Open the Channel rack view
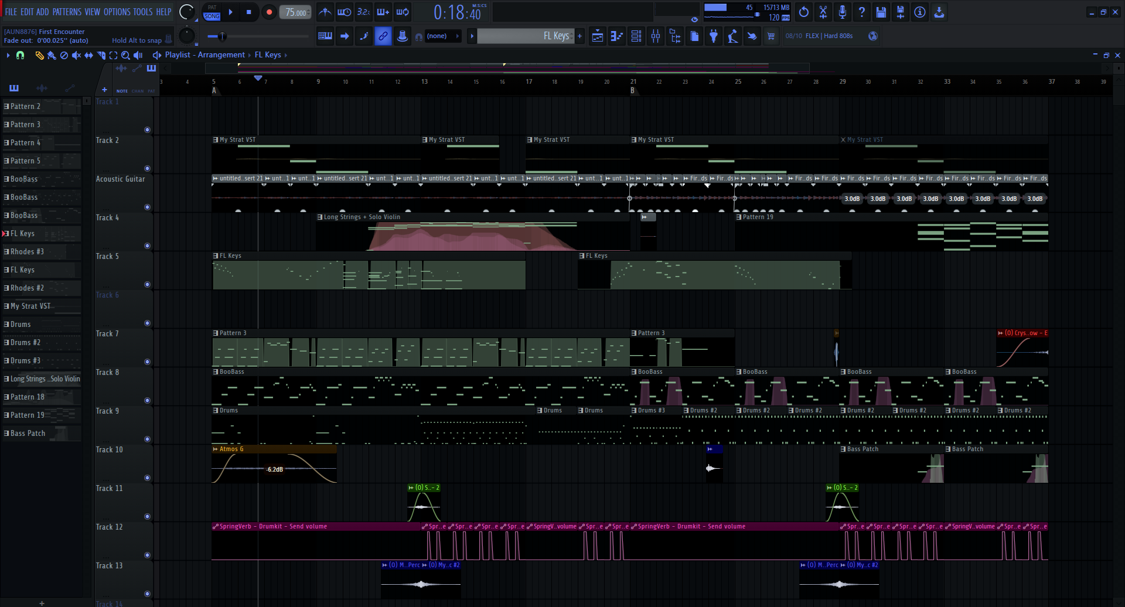The width and height of the screenshot is (1125, 607). pos(636,36)
